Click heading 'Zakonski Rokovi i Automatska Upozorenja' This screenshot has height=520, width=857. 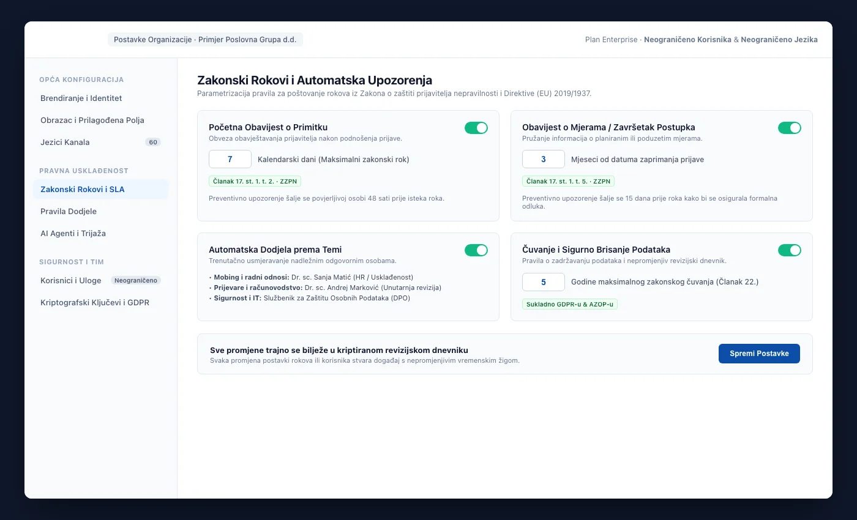point(315,80)
